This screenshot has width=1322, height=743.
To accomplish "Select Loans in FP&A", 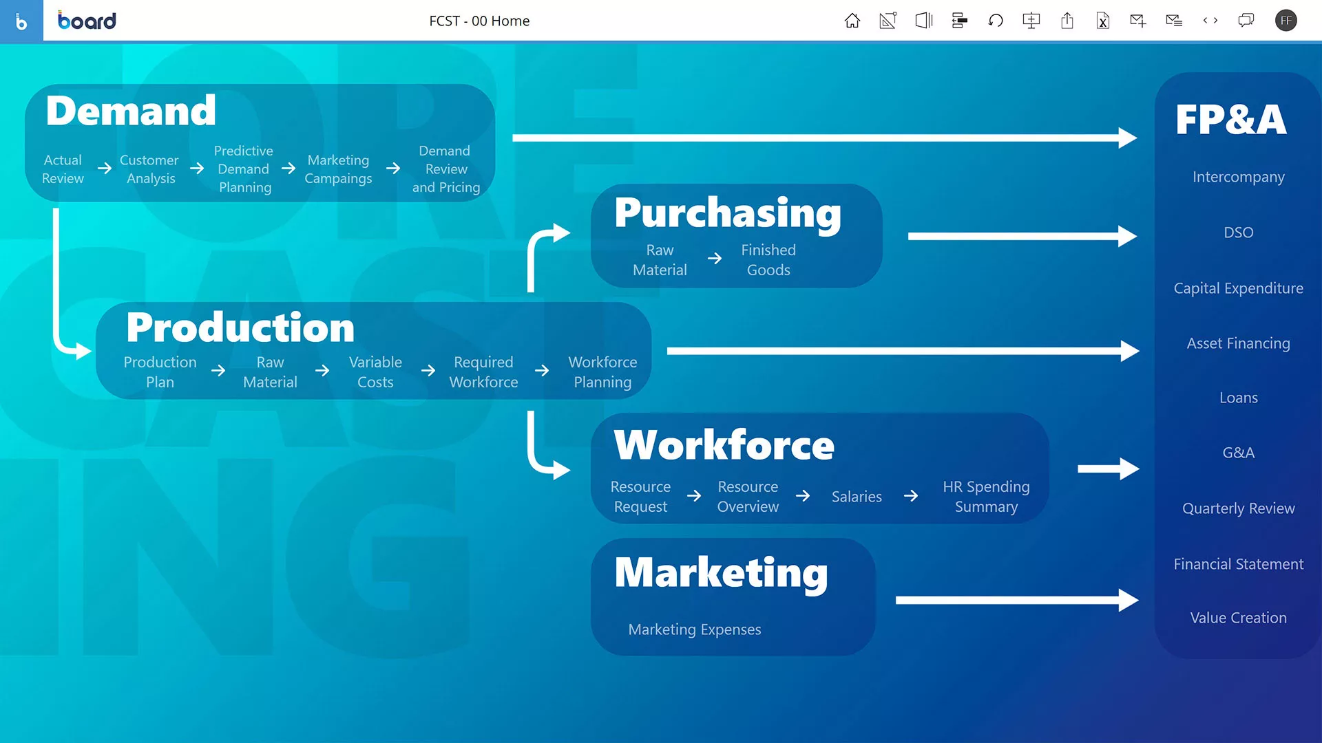I will pyautogui.click(x=1238, y=398).
